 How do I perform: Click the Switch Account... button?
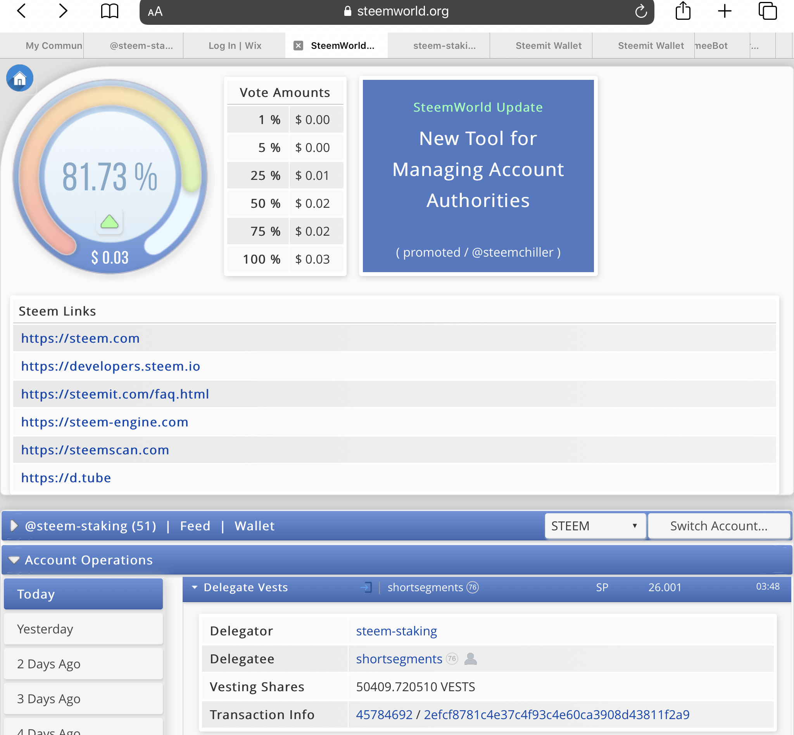pos(719,526)
